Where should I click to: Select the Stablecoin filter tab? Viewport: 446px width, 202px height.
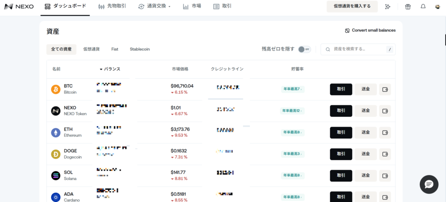pyautogui.click(x=140, y=49)
